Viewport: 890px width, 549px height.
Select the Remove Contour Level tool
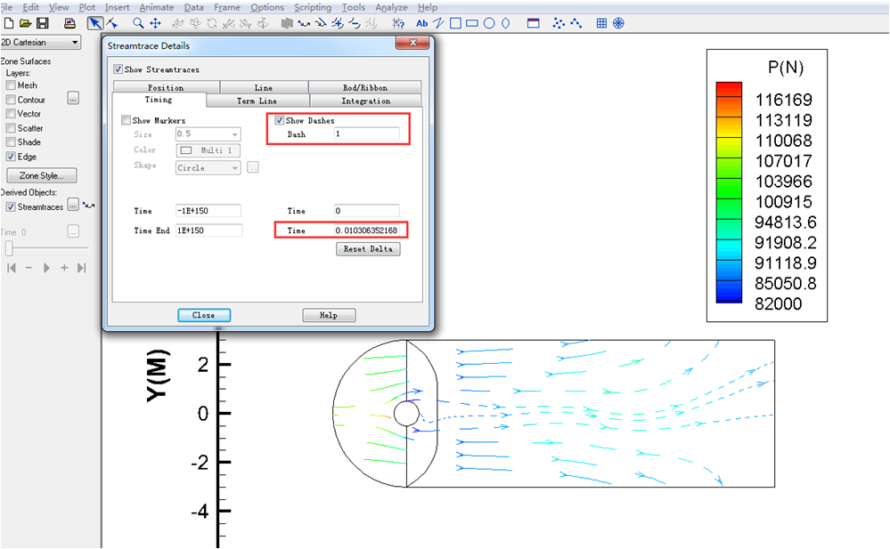(x=355, y=23)
